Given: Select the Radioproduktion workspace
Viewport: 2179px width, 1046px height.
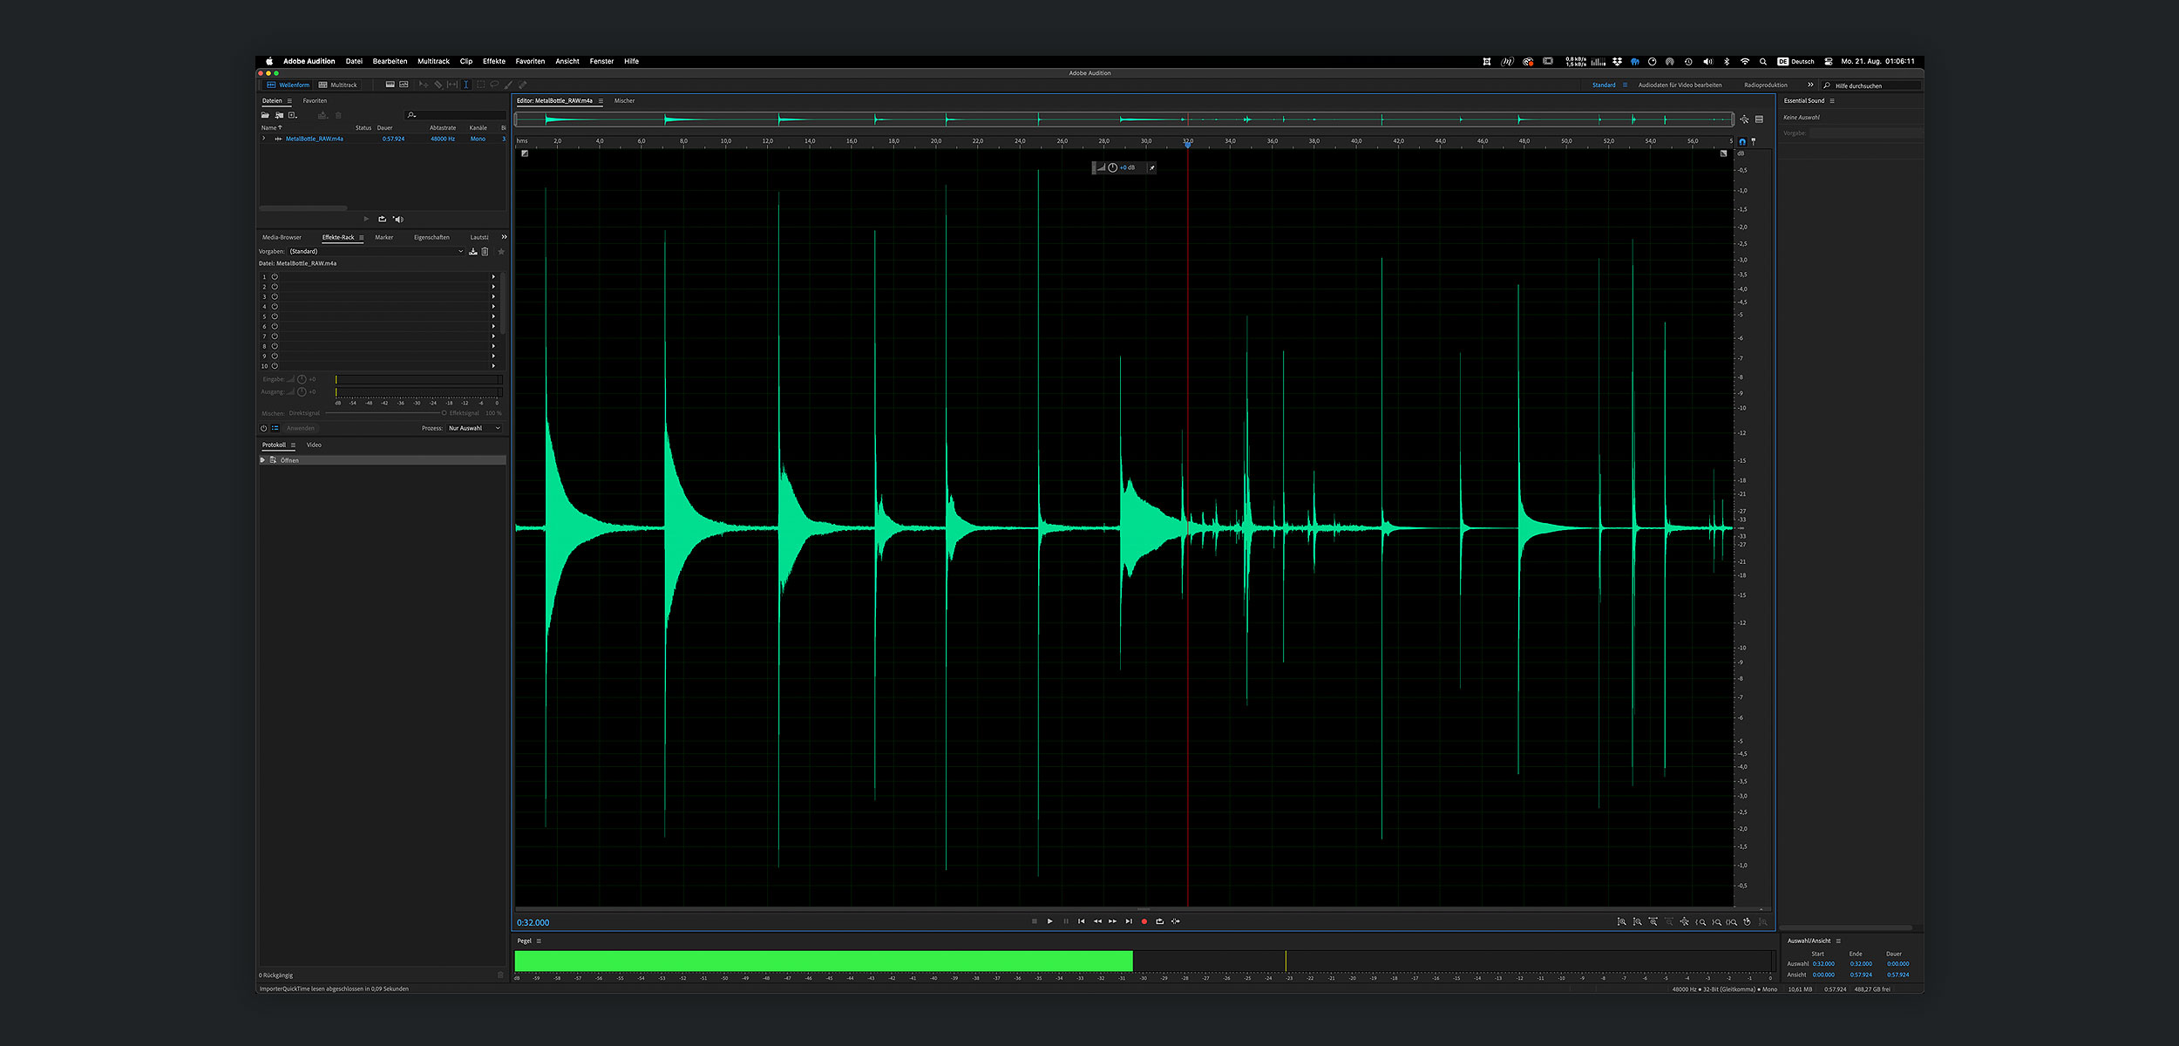Looking at the screenshot, I should click(1765, 85).
